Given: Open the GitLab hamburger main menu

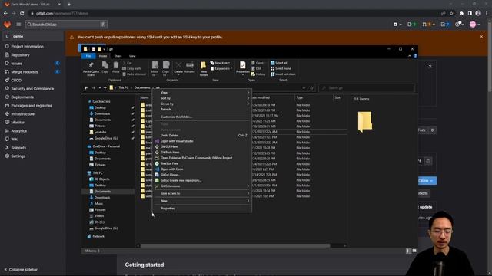Looking at the screenshot, I should coord(18,25).
